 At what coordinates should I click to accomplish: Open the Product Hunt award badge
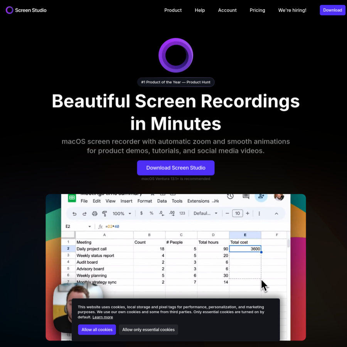(176, 82)
